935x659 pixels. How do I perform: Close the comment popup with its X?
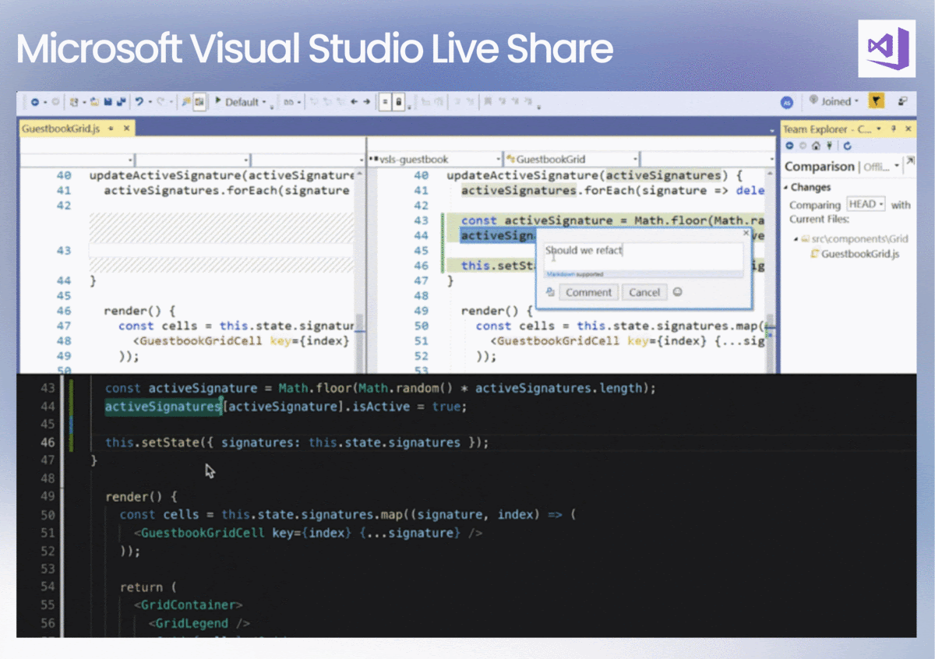[745, 232]
